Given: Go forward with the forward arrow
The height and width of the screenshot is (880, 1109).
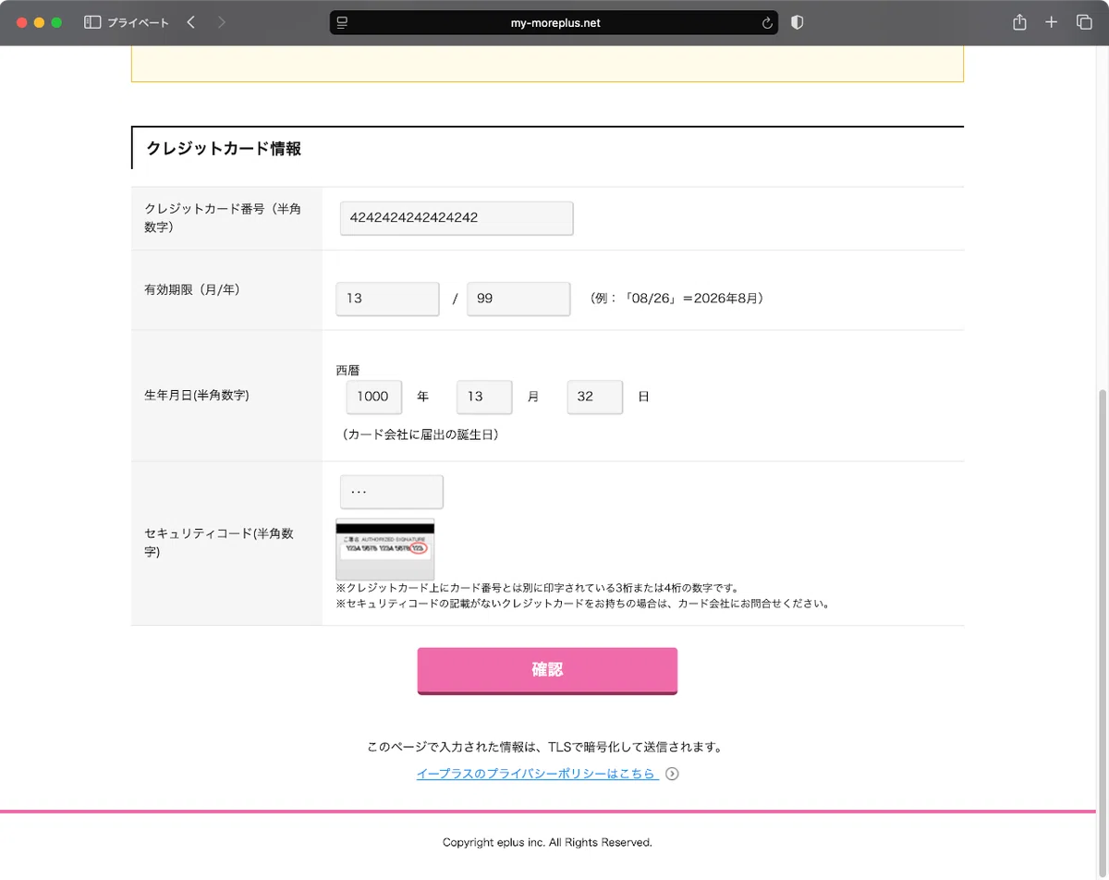Looking at the screenshot, I should (x=221, y=22).
